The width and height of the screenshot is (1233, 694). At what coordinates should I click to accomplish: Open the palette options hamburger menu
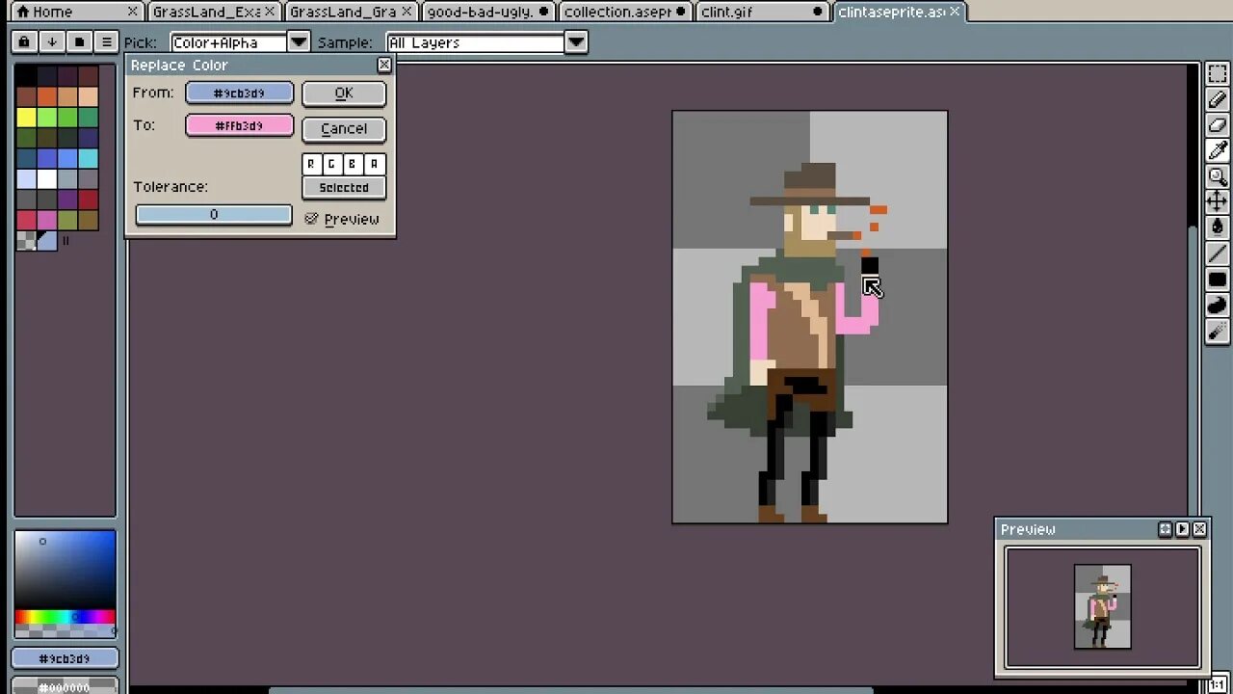click(106, 42)
